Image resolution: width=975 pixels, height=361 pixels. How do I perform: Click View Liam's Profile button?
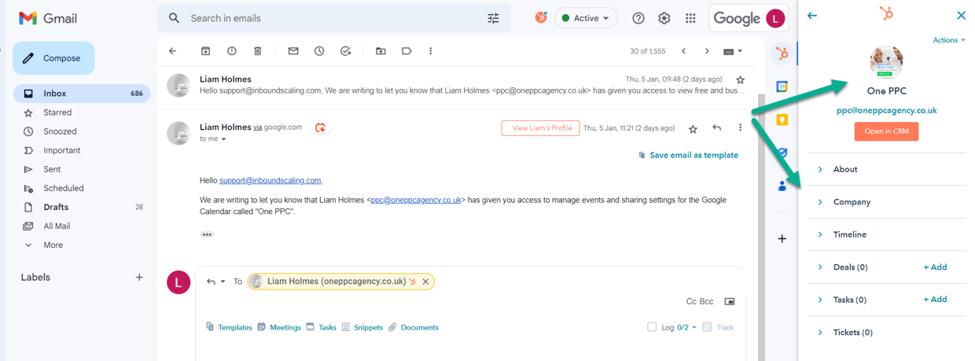[541, 128]
